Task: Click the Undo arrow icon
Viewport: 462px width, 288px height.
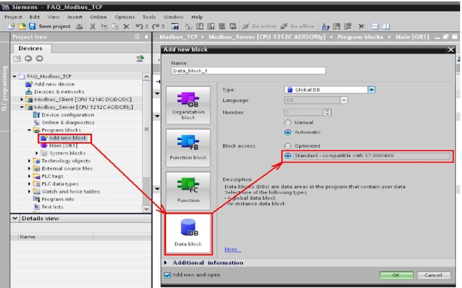Action: coord(139,27)
